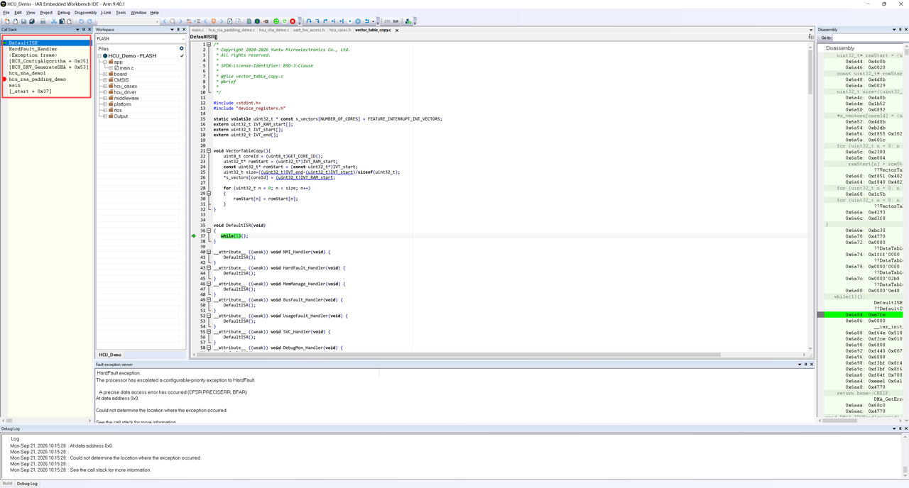Switch to hcu_sha_demo.c tab
The image size is (909, 488).
click(x=273, y=30)
